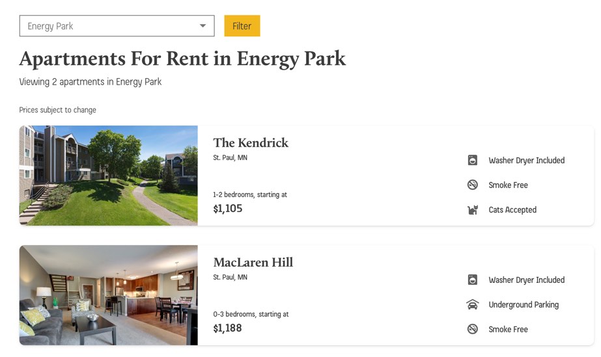Viewport: 601px width, 357px height.
Task: Click the Smoke Free label under MacLaren Hill
Action: click(x=509, y=329)
